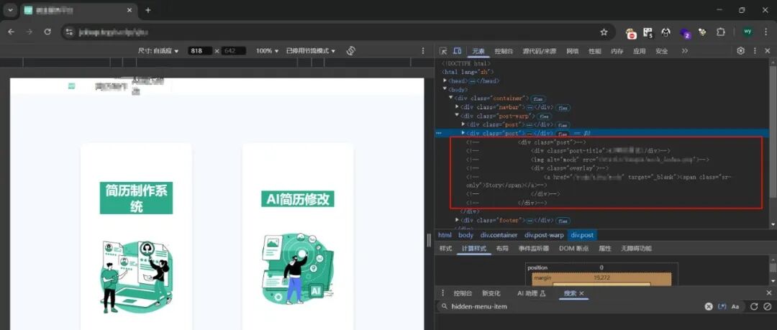Collapse the body element node
The width and height of the screenshot is (777, 330).
pos(445,89)
